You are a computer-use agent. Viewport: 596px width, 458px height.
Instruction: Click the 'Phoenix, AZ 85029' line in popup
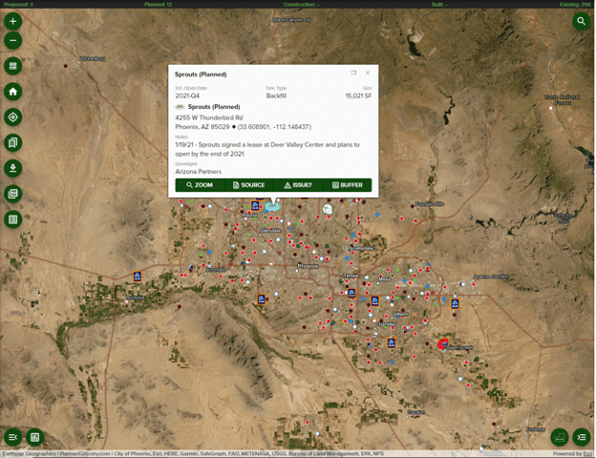pyautogui.click(x=202, y=127)
